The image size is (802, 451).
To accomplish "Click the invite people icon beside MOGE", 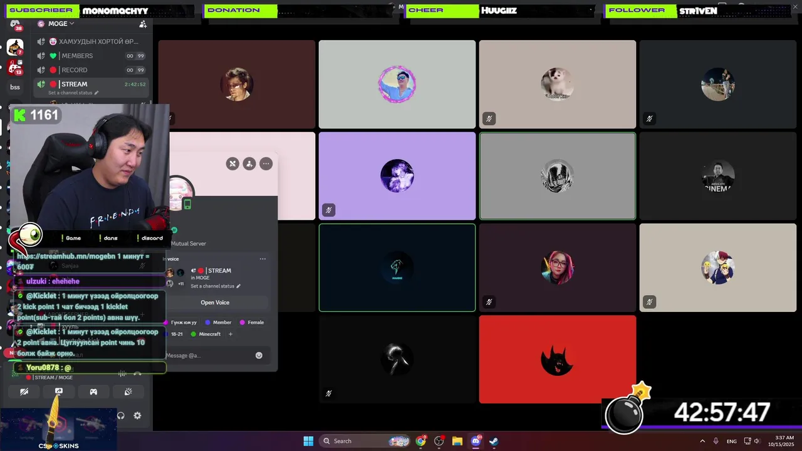I will pos(143,24).
